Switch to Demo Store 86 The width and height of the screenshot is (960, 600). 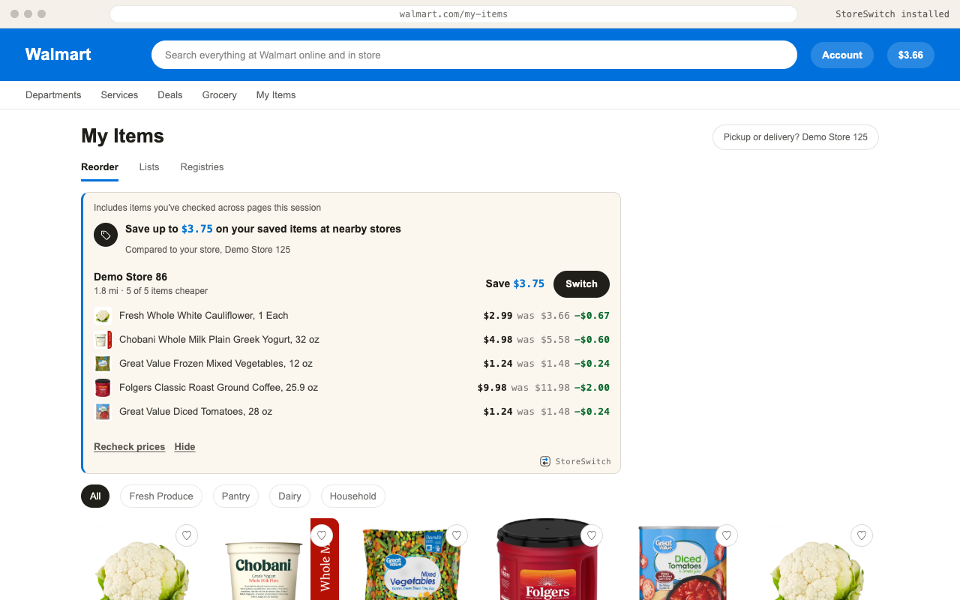581,284
